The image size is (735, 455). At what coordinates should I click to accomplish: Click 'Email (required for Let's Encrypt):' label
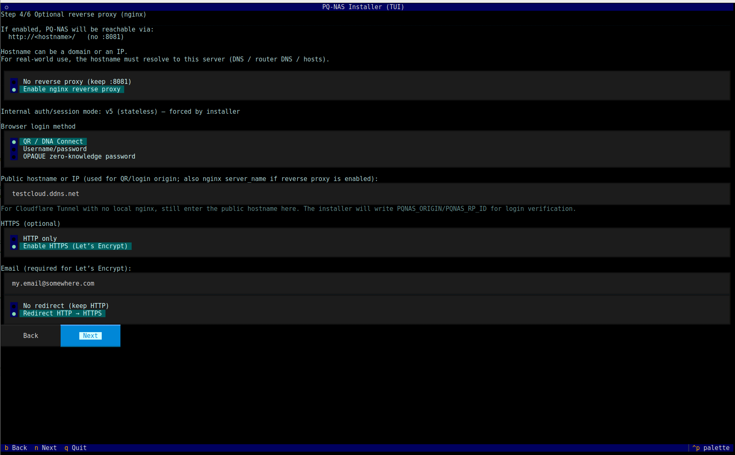pyautogui.click(x=66, y=269)
